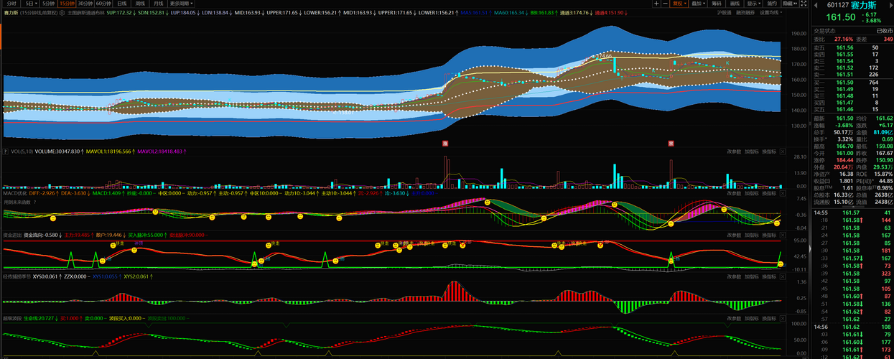Close the VOL indicator panel

783,151
